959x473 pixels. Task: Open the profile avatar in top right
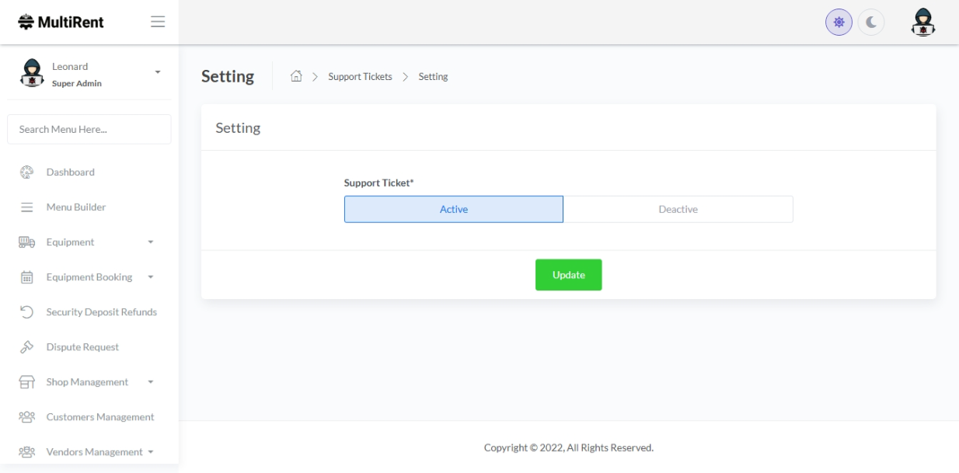[922, 23]
